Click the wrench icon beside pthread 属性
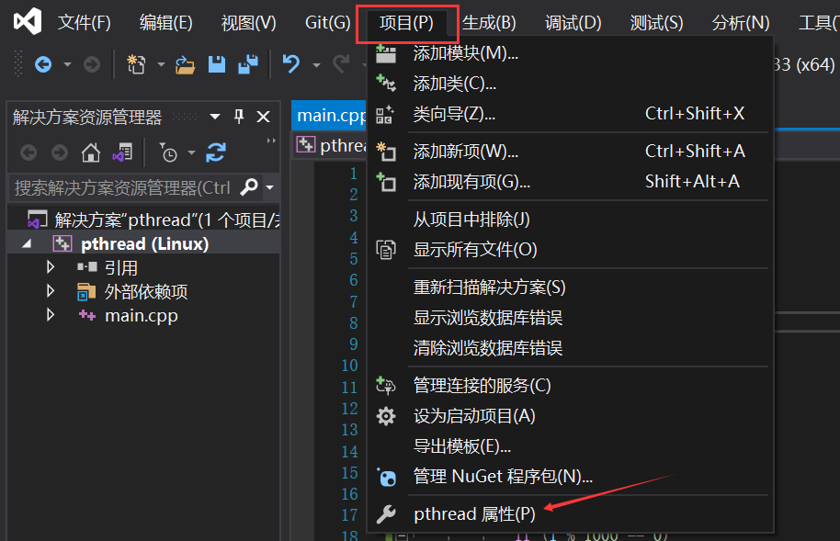Screen dimensions: 840x541 tap(386, 514)
